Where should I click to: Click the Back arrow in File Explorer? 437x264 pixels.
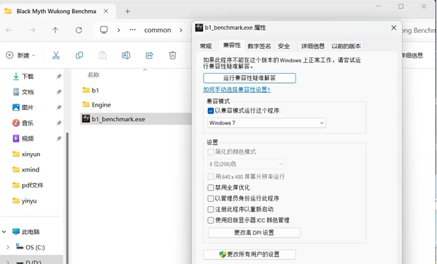pos(9,30)
